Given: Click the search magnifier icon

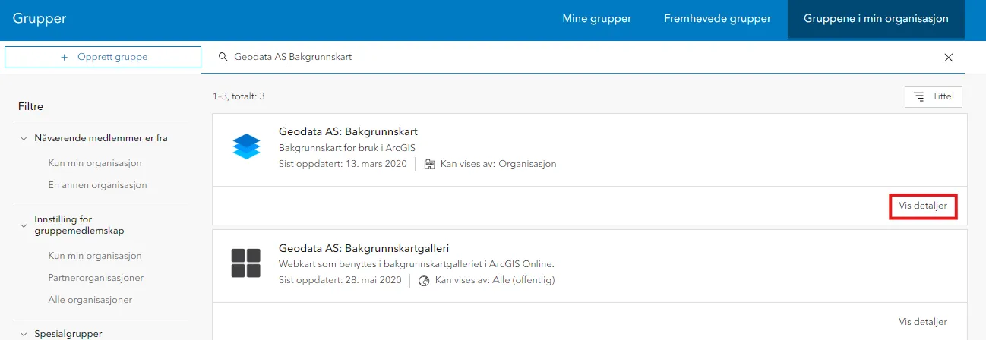Looking at the screenshot, I should pos(223,57).
